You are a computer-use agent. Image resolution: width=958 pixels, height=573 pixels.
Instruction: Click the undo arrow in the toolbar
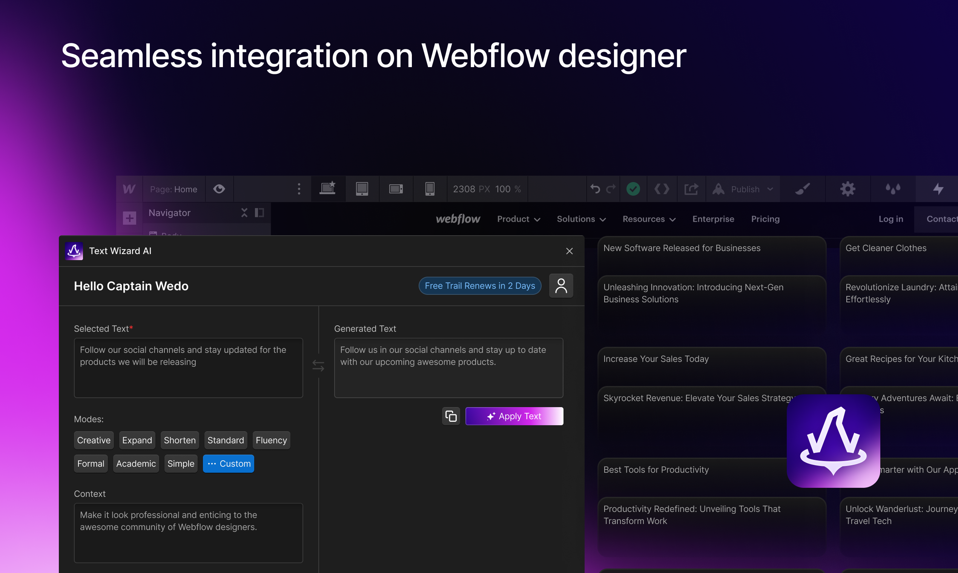595,189
